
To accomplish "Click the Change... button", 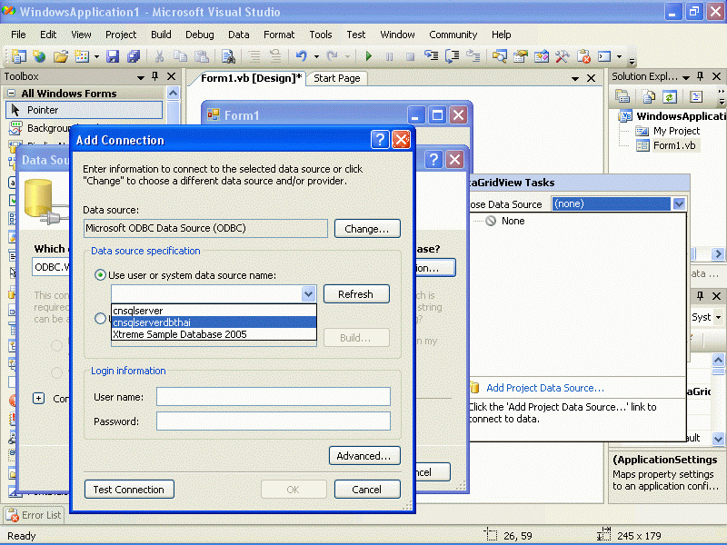I will [367, 229].
